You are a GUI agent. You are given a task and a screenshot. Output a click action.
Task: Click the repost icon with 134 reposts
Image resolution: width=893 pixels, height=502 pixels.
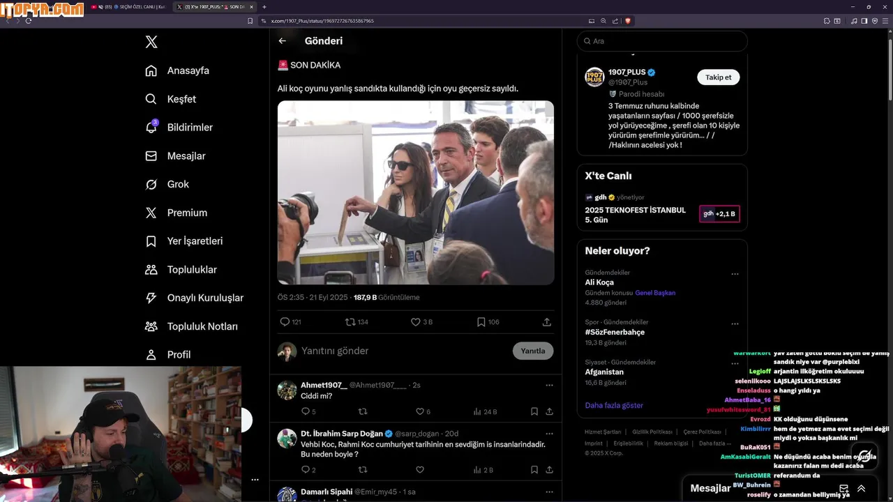350,322
